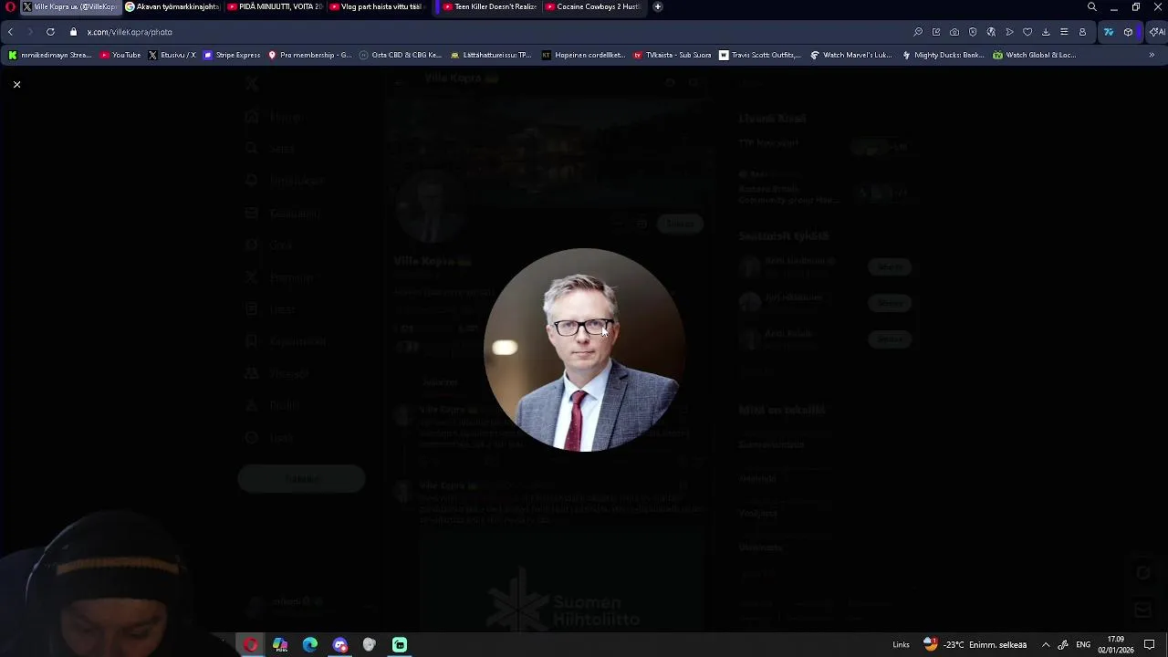The image size is (1168, 657).
Task: Click the site security padlock icon
Action: tap(74, 32)
